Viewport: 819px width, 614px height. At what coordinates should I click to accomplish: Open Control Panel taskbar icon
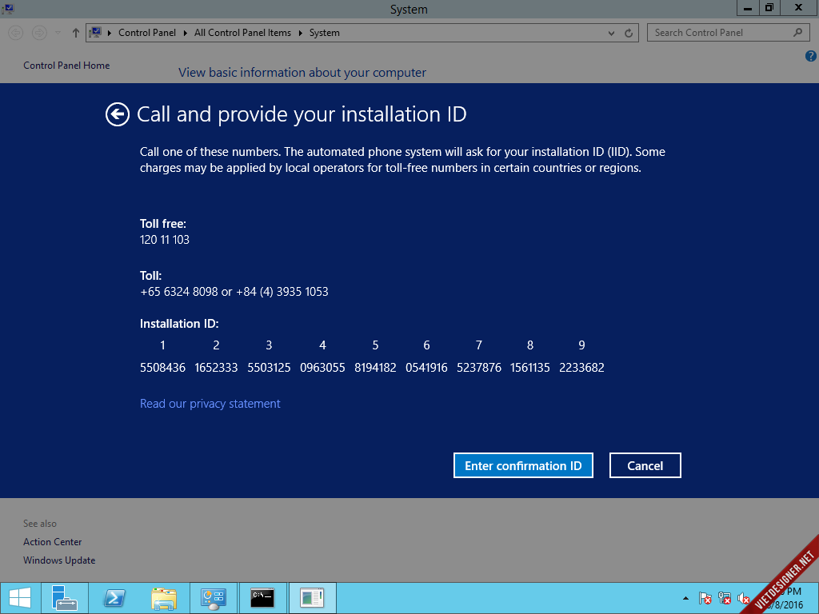214,598
